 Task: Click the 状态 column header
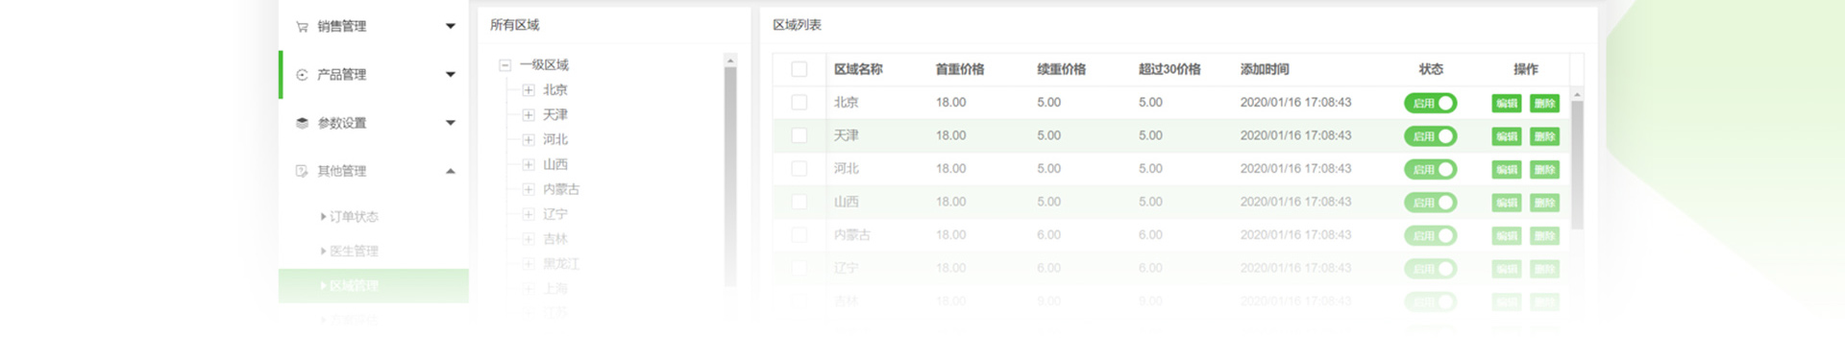point(1431,69)
